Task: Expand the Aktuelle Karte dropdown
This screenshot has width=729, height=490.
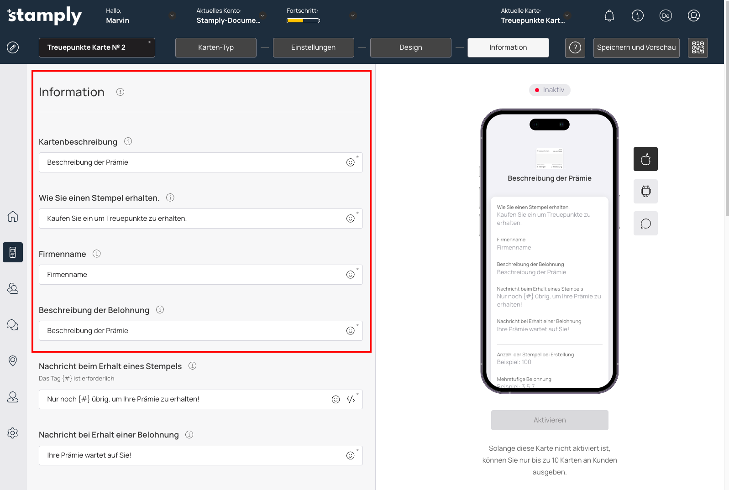Action: pyautogui.click(x=567, y=16)
